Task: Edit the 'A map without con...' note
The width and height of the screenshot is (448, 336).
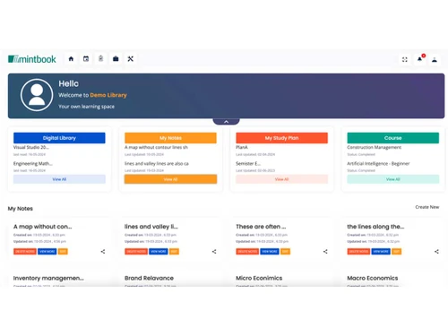Action: click(x=63, y=252)
